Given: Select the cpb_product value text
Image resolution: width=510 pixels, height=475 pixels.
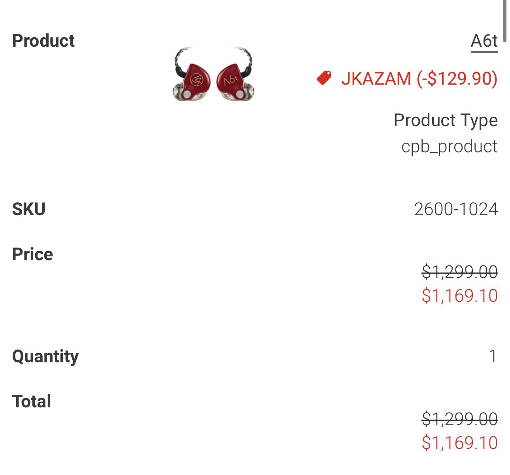Looking at the screenshot, I should point(449,146).
